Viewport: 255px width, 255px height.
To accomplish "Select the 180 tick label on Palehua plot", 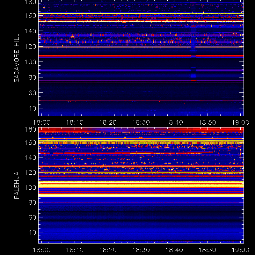I will coord(30,129).
